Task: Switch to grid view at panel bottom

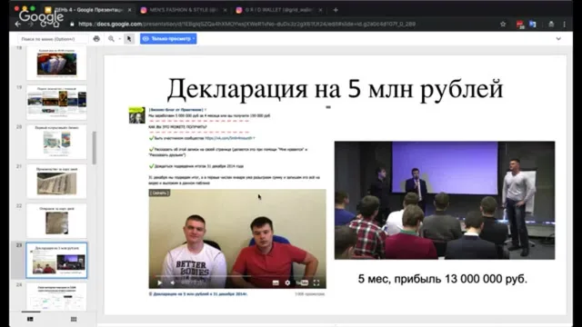Action: click(x=74, y=319)
